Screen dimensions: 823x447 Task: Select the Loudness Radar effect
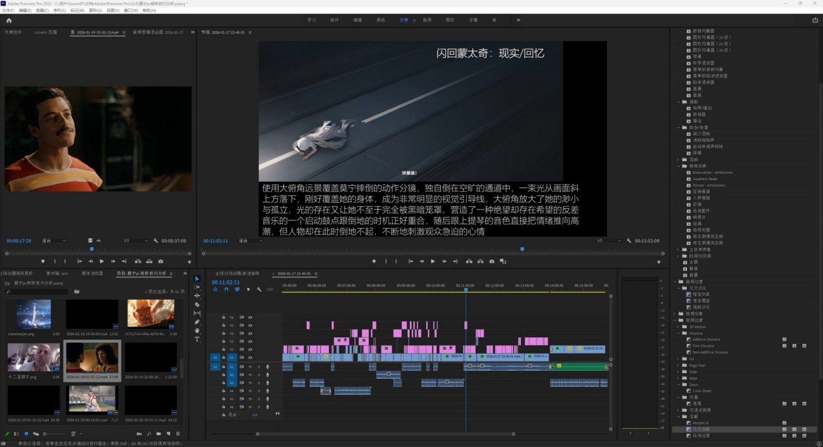(704, 179)
